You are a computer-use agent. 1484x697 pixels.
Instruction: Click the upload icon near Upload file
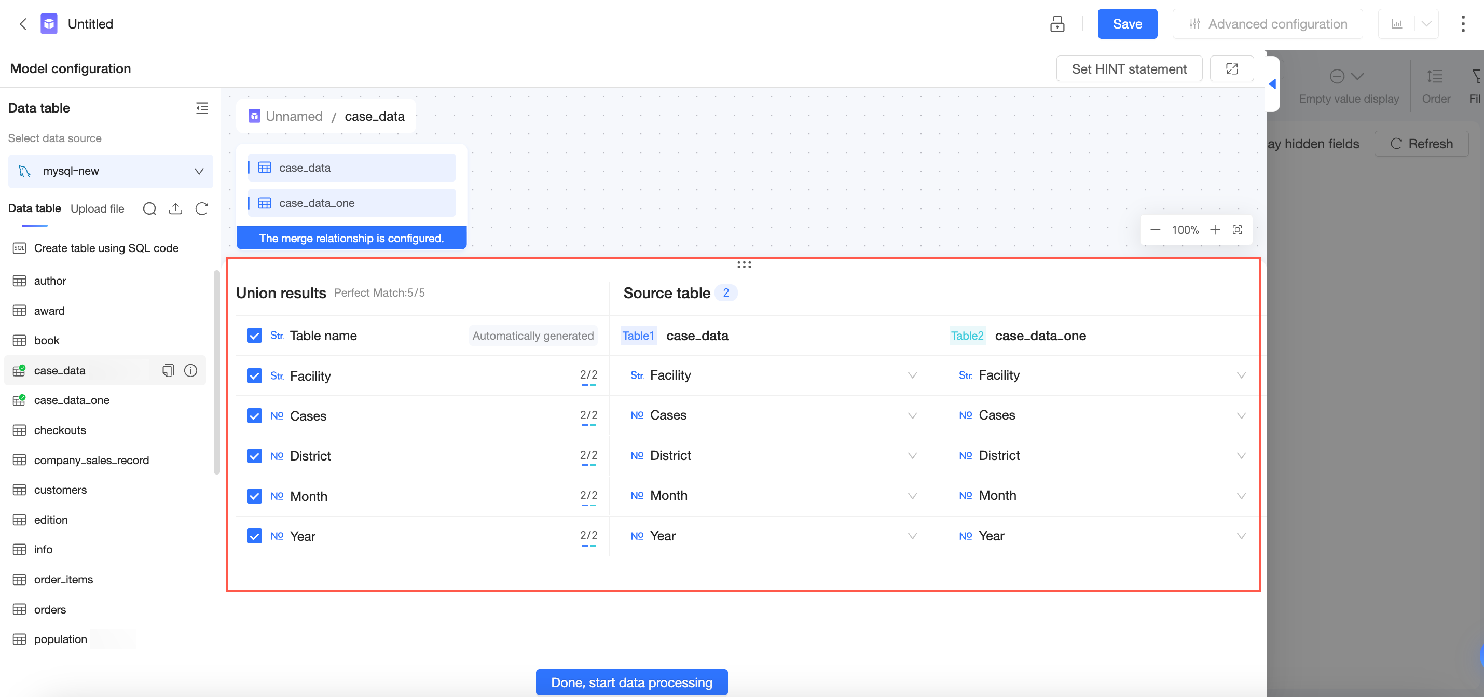coord(175,208)
